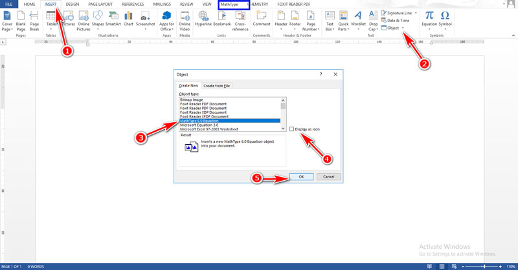Click the zoom slider handle
Image resolution: width=518 pixels, height=270 pixels.
484,266
